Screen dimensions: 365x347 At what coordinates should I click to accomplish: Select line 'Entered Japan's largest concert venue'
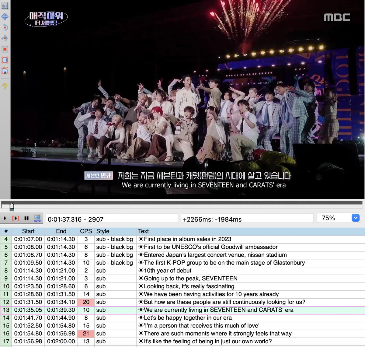click(182, 255)
